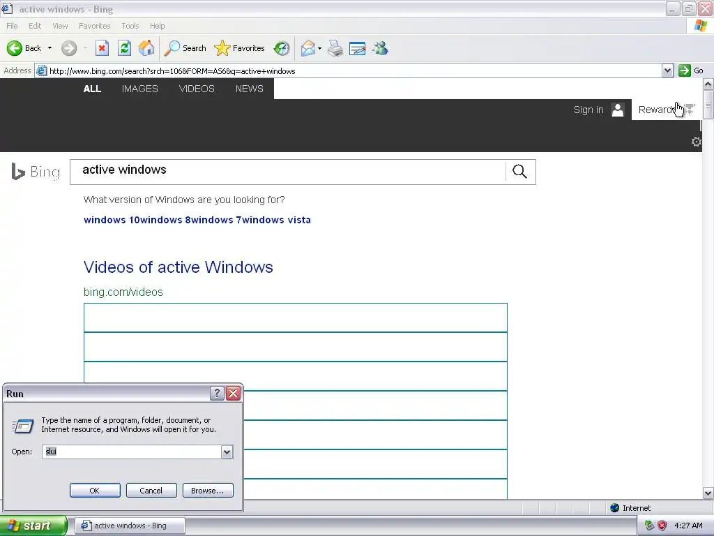This screenshot has height=536, width=714.
Task: Open the Windows start button
Action: tap(33, 526)
